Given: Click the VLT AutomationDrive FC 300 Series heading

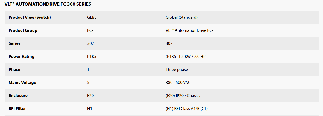Looking at the screenshot, I should (x=48, y=4).
